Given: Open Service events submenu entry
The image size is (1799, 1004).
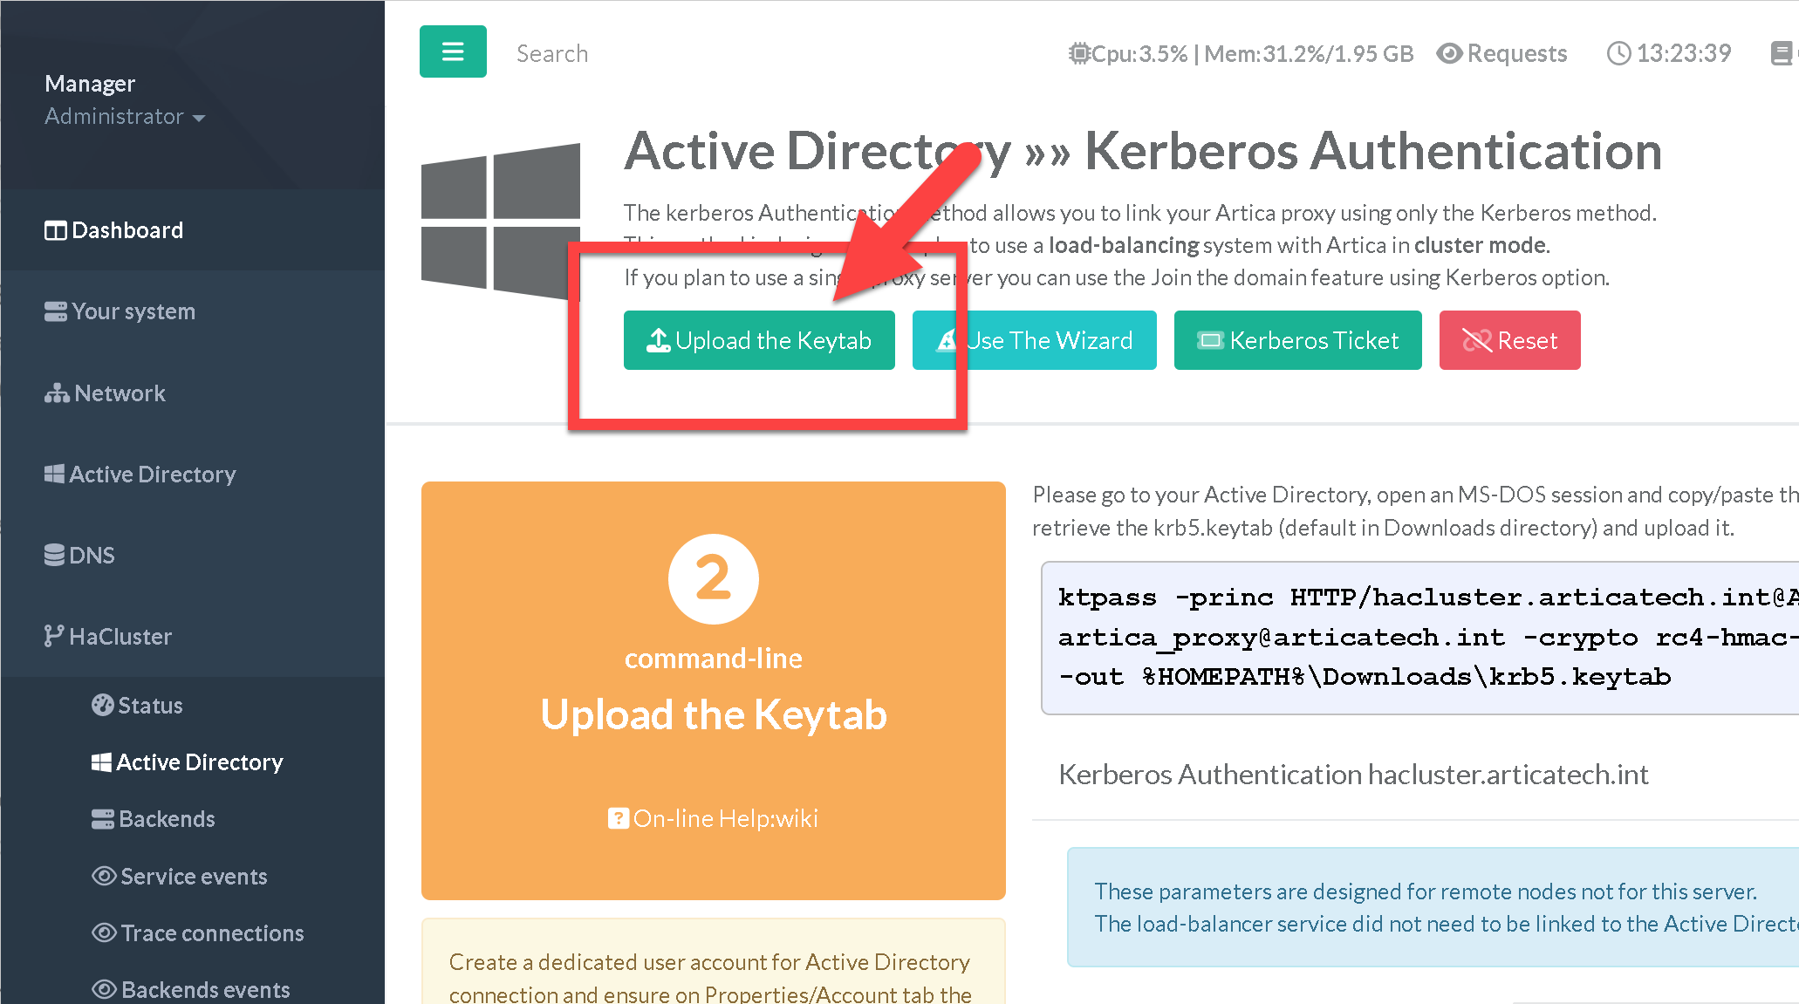Looking at the screenshot, I should point(180,877).
